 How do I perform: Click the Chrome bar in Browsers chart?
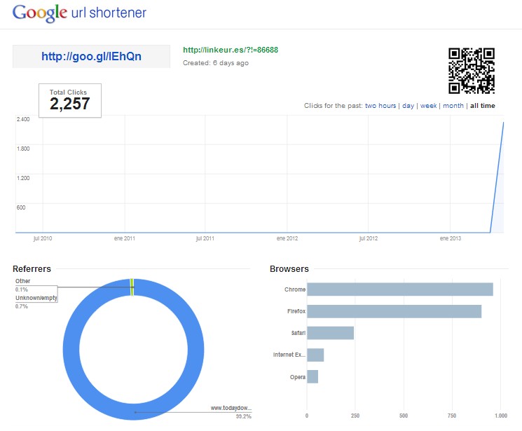click(x=400, y=289)
